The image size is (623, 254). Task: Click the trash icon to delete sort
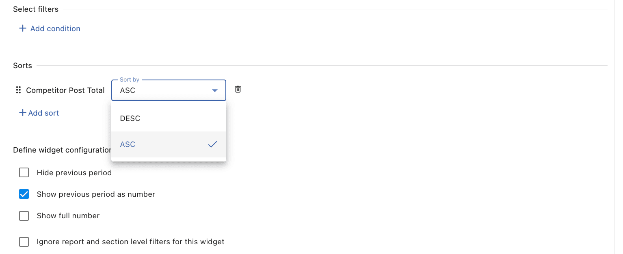(x=238, y=89)
